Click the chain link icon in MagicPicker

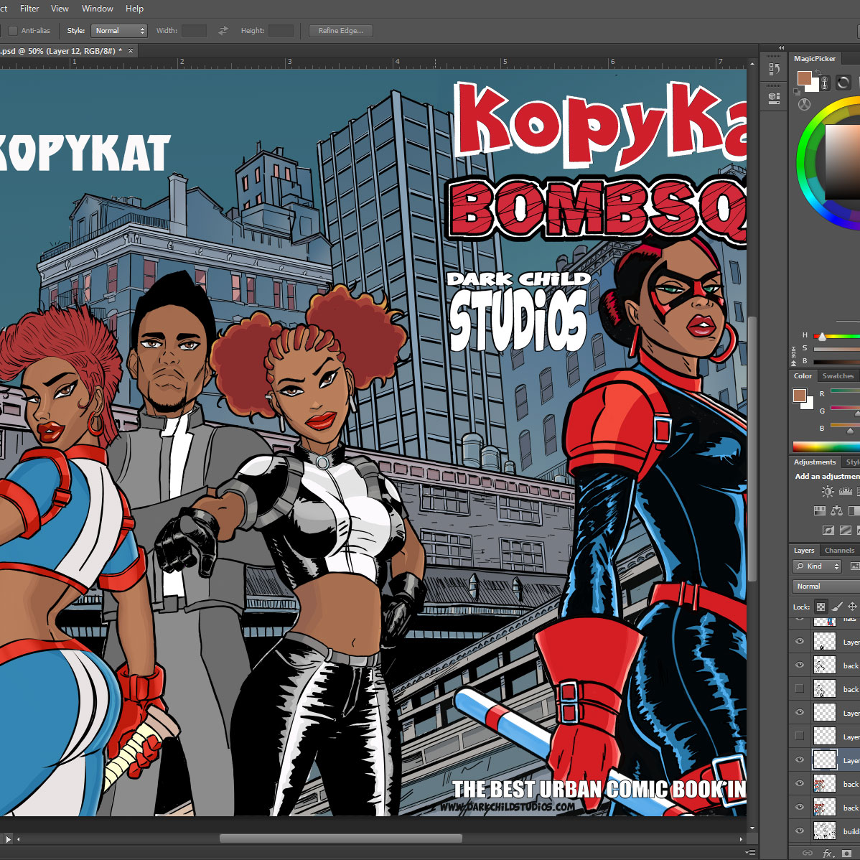tap(824, 83)
